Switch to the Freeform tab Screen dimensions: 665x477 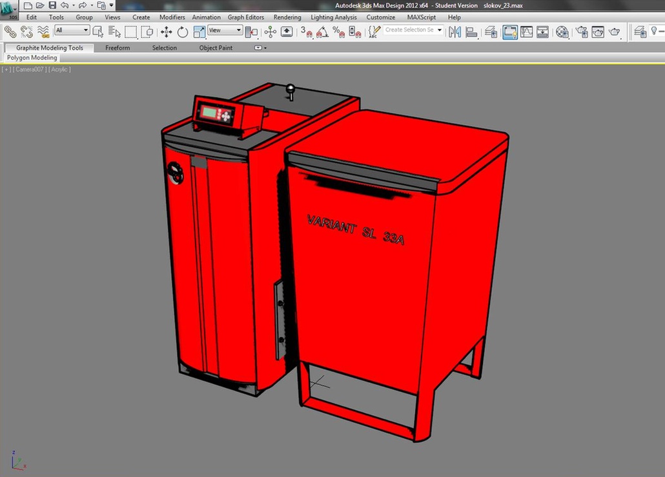(118, 48)
